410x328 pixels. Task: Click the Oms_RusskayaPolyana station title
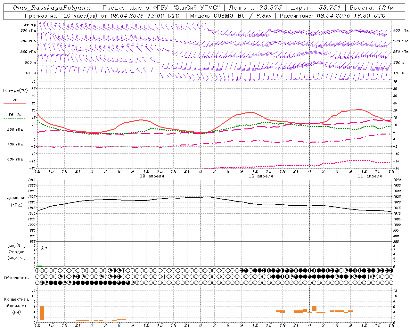(x=52, y=8)
